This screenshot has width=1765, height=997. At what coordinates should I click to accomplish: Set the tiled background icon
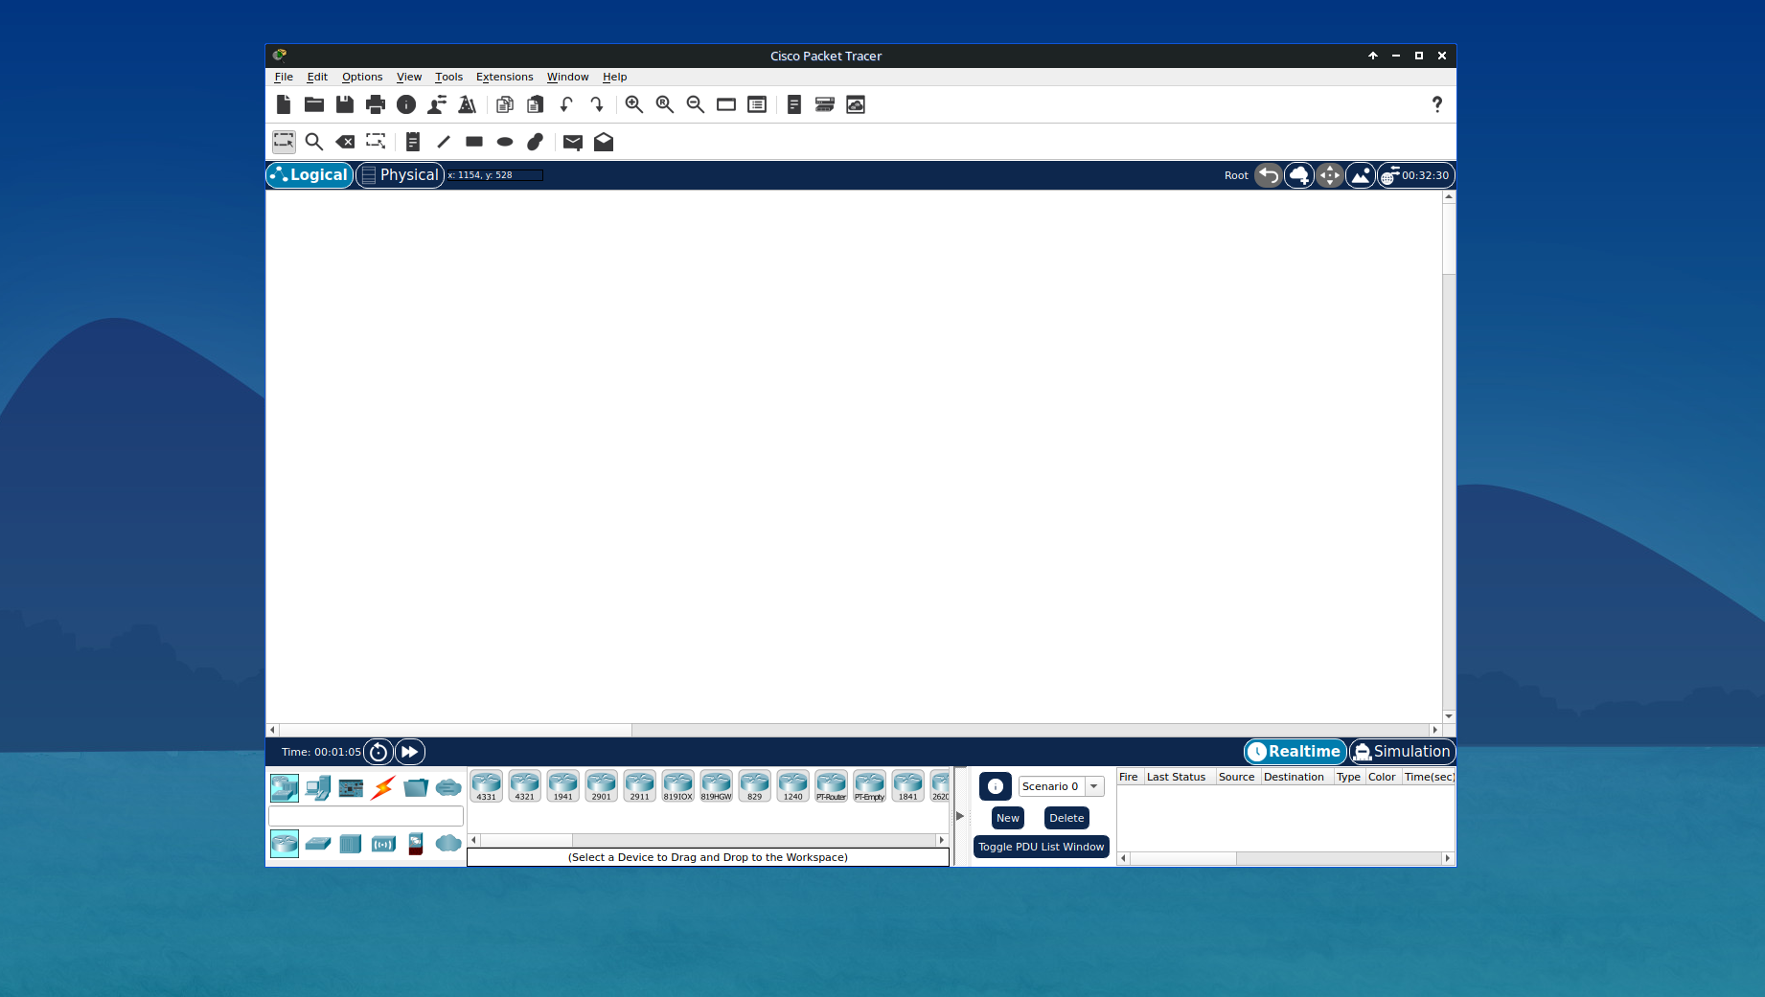pos(1361,175)
